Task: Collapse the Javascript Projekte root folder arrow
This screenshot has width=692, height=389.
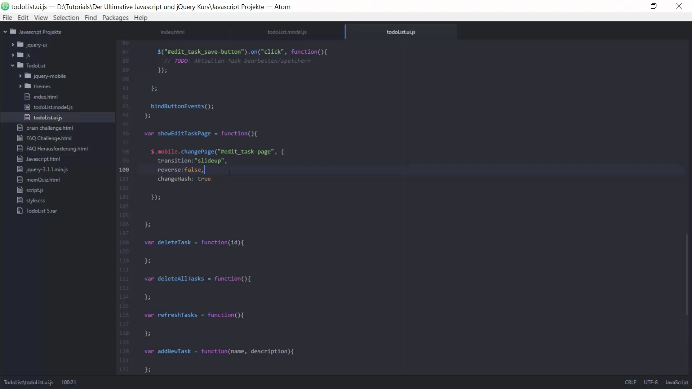Action: [x=5, y=32]
